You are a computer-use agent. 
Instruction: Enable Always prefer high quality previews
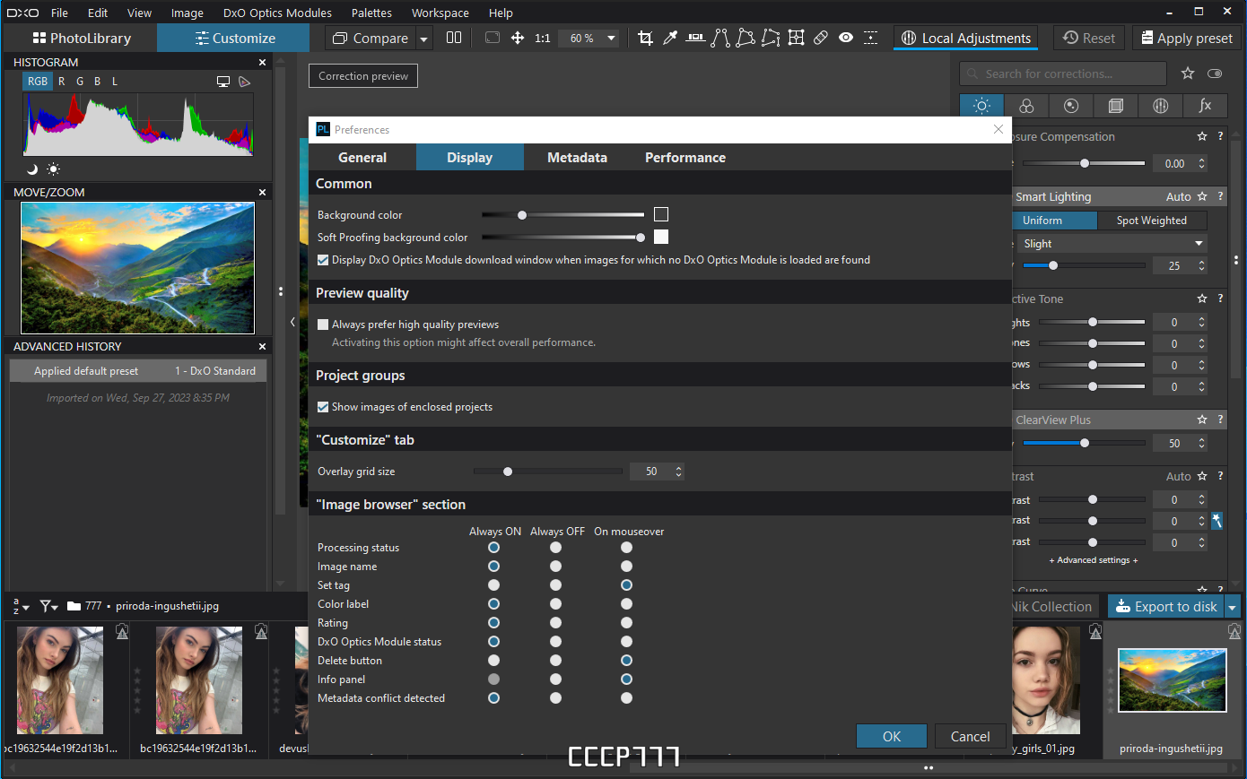(323, 325)
